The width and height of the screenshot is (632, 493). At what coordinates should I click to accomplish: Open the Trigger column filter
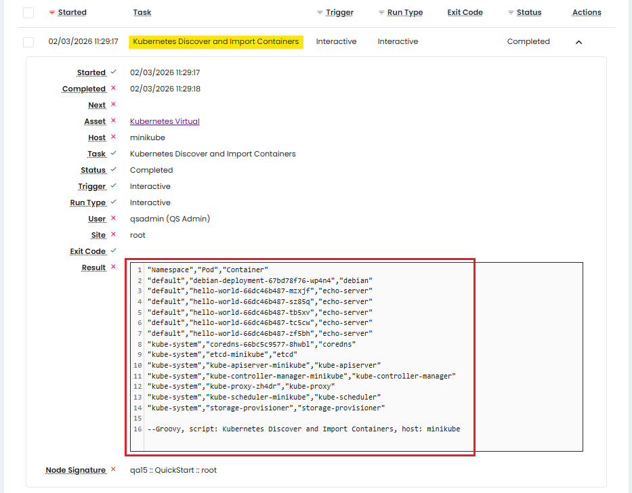pos(320,13)
